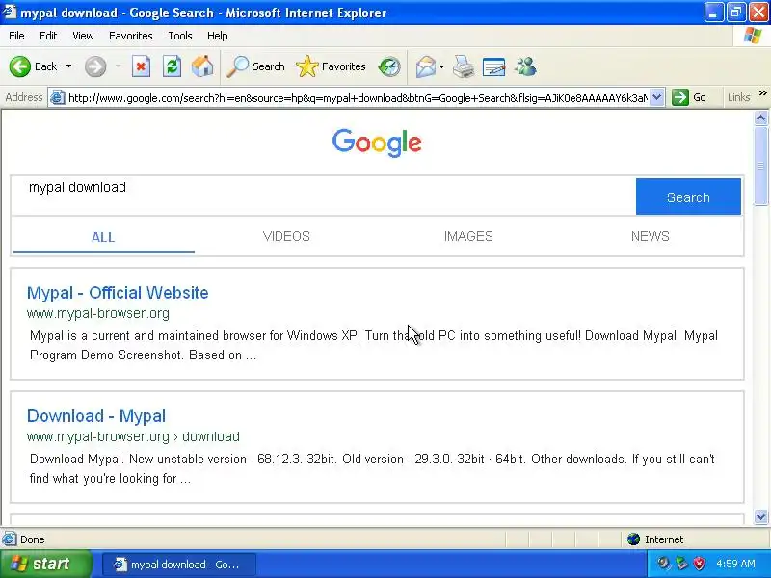Click the gray disc tray icon
This screenshot has width=771, height=578.
pyautogui.click(x=664, y=564)
